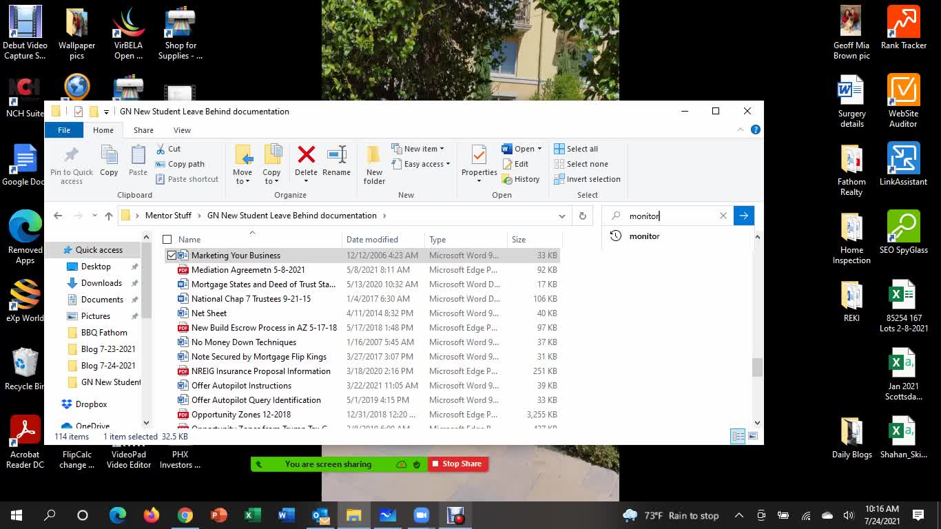Switch to large thumbnails view
Screen dimensions: 941x529
(753, 436)
